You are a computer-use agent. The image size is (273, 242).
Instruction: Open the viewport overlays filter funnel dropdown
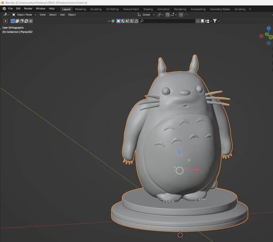tap(215, 21)
